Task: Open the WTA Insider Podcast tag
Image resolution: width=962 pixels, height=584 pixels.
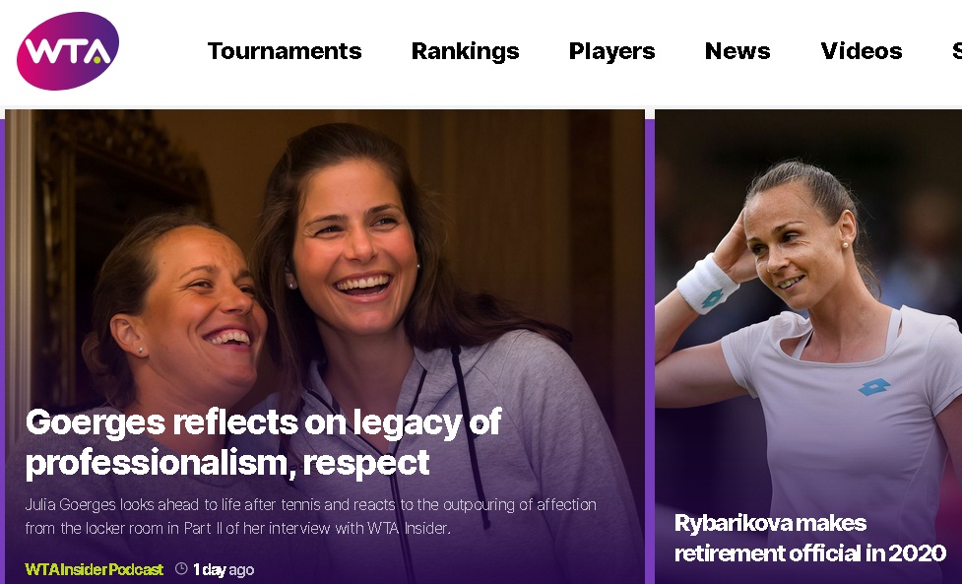Action: (94, 569)
